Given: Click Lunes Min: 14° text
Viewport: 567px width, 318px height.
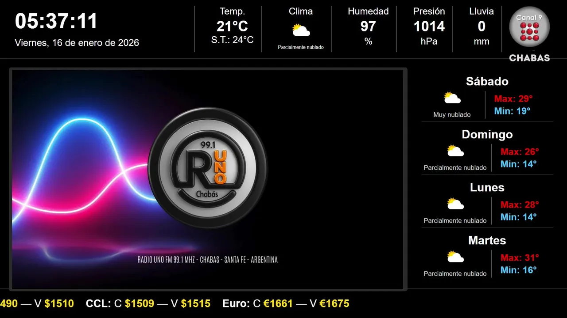Looking at the screenshot, I should [x=518, y=217].
